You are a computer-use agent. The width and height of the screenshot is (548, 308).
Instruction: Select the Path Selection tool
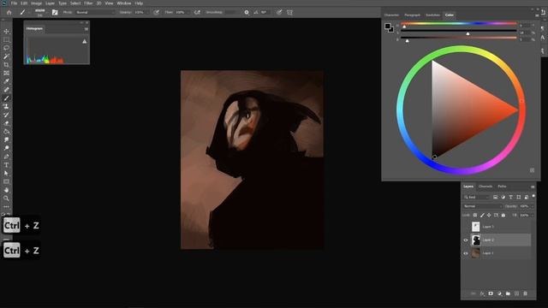point(6,174)
